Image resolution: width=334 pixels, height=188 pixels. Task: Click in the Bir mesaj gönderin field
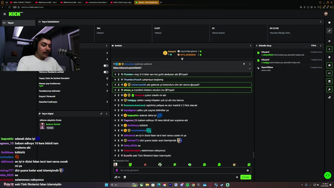click(x=182, y=170)
